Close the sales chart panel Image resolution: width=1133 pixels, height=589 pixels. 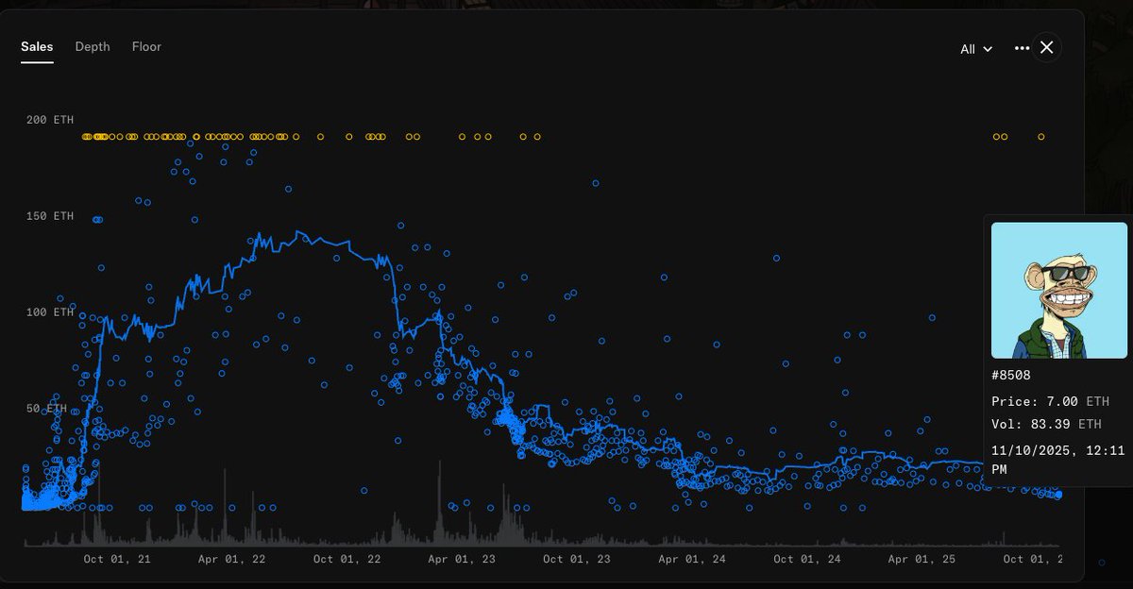pos(1046,47)
